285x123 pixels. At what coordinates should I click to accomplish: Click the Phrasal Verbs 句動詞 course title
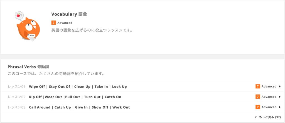click(x=28, y=67)
